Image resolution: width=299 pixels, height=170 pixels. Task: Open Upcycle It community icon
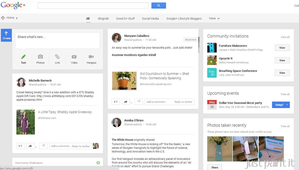click(x=212, y=60)
